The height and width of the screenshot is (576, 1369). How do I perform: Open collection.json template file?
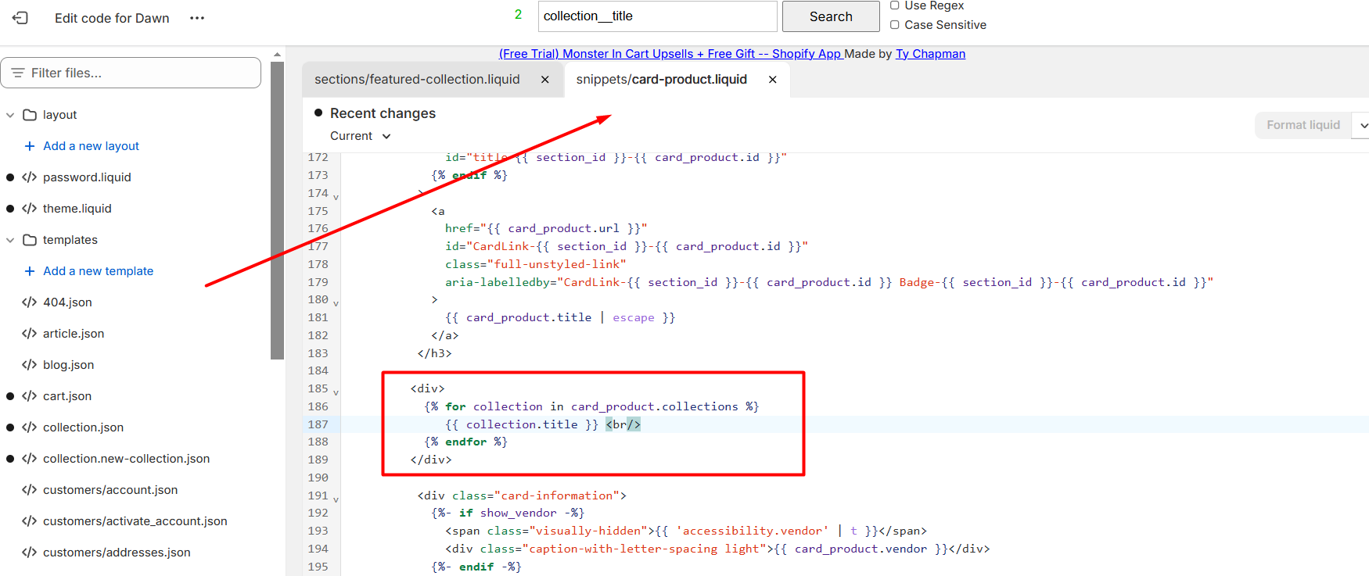pos(83,428)
